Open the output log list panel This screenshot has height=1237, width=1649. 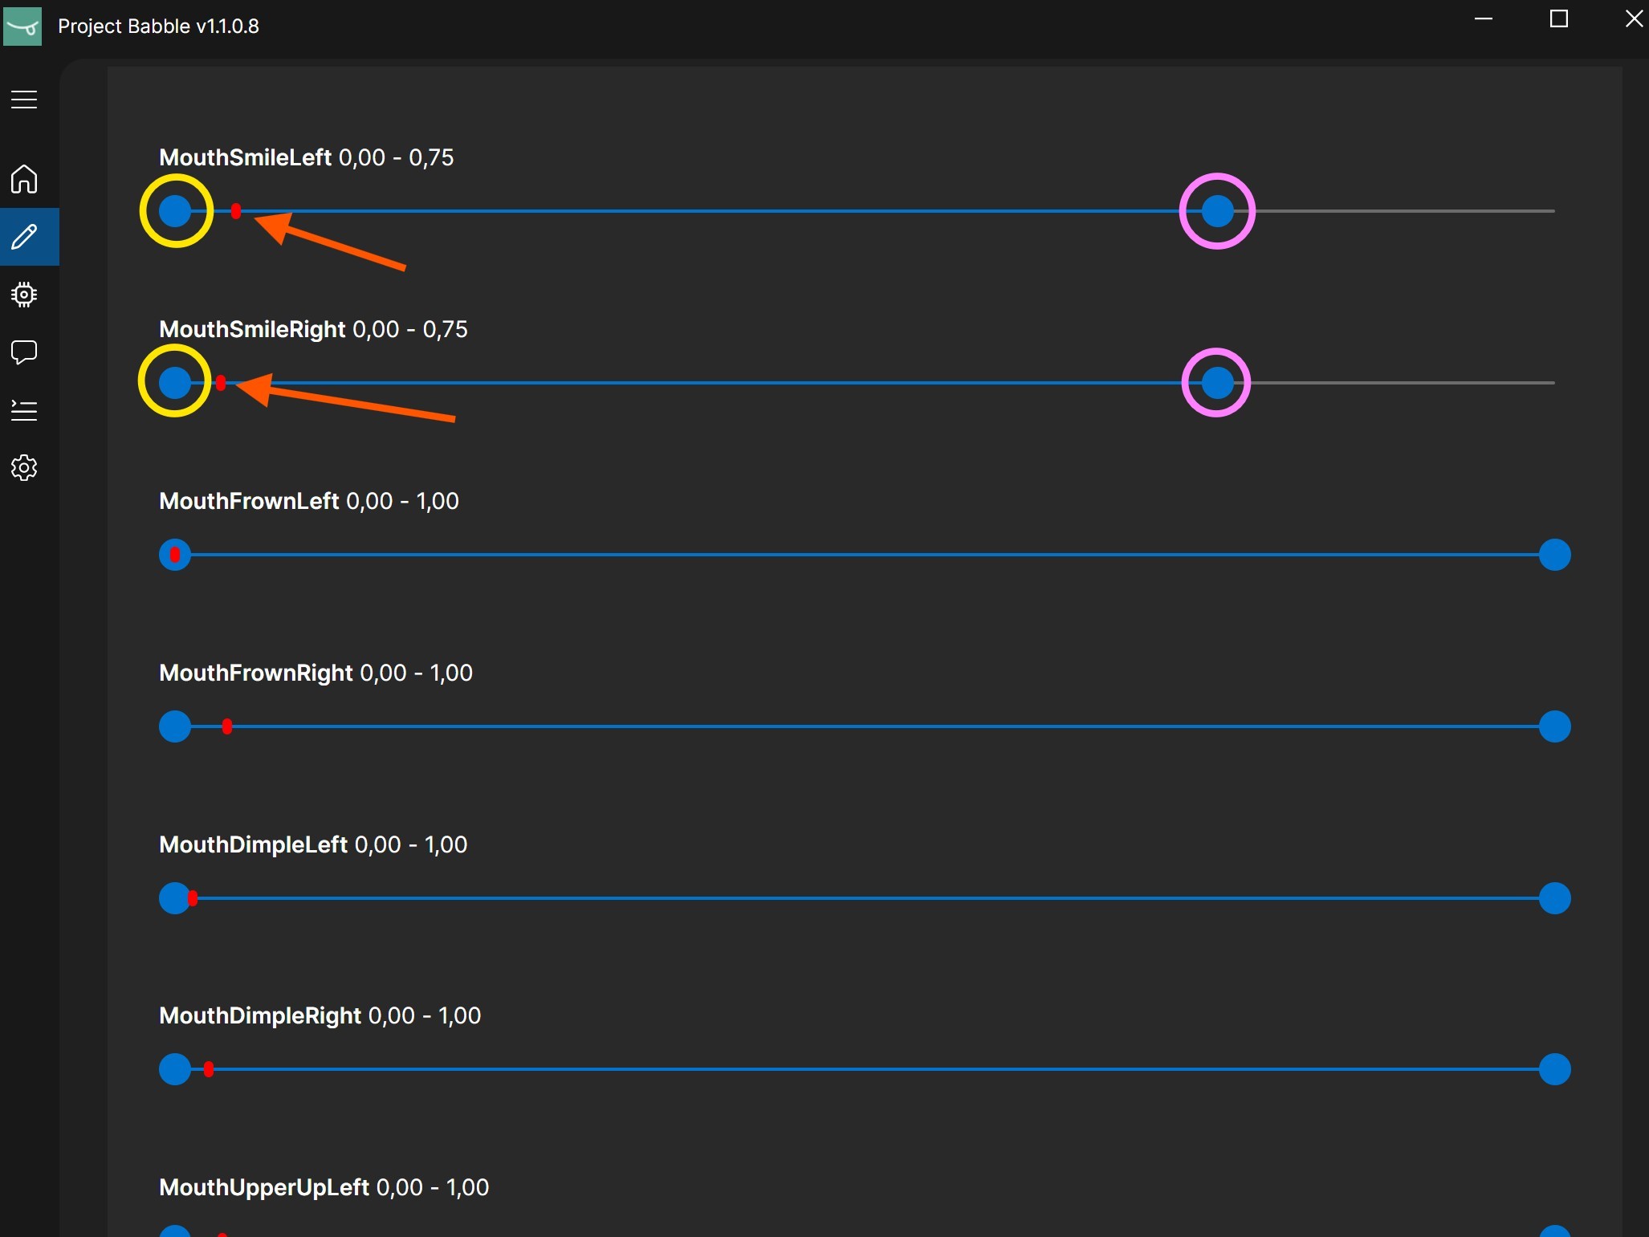point(24,411)
